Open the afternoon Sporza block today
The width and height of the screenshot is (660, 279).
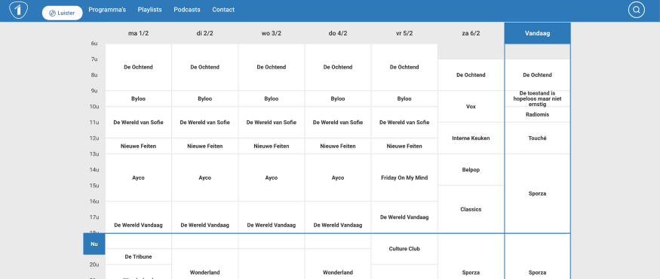coord(538,193)
